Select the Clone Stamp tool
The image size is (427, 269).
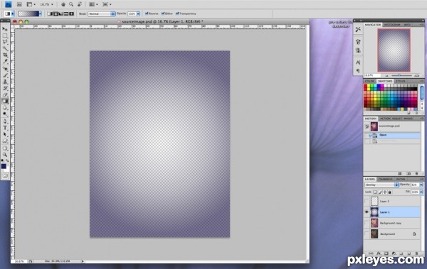pos(5,82)
